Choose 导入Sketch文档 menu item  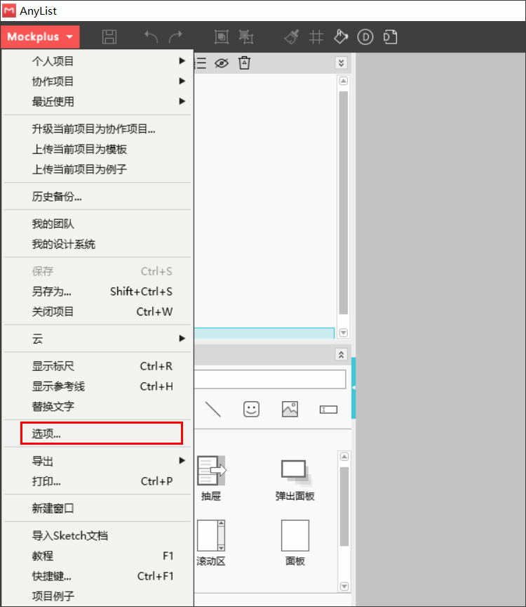pos(97,536)
